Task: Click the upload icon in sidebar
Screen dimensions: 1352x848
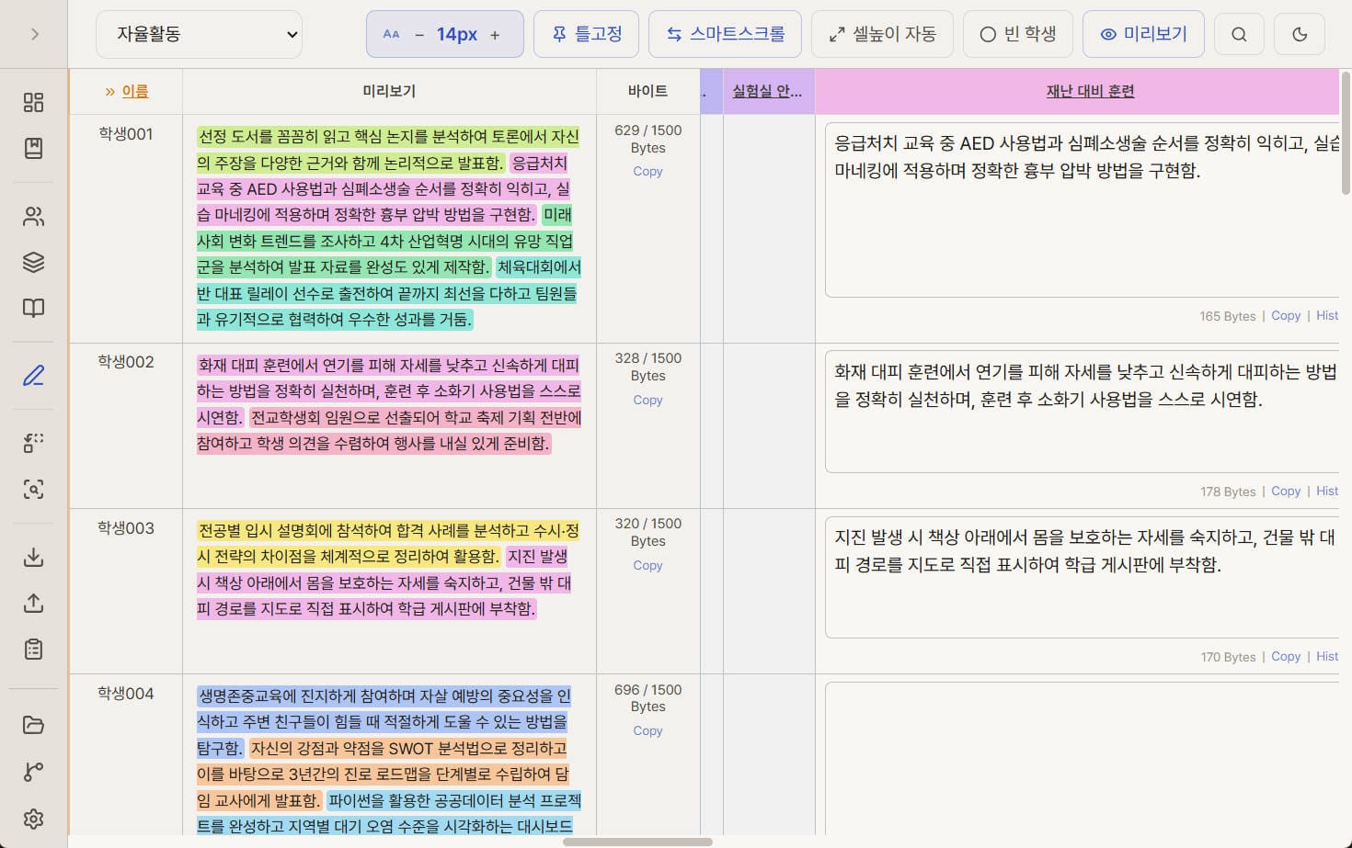Action: coord(33,603)
